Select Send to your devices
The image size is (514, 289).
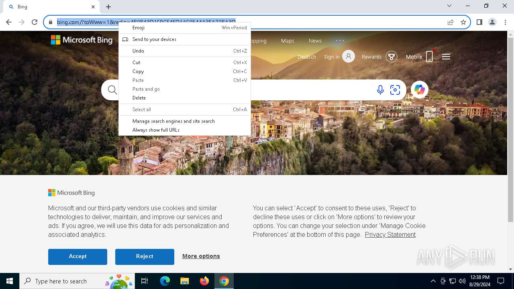click(185, 39)
